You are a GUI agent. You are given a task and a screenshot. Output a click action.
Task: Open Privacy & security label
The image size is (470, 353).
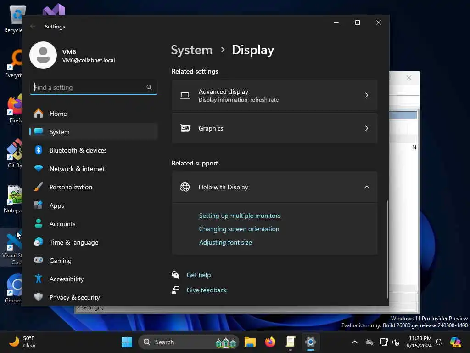pyautogui.click(x=75, y=297)
